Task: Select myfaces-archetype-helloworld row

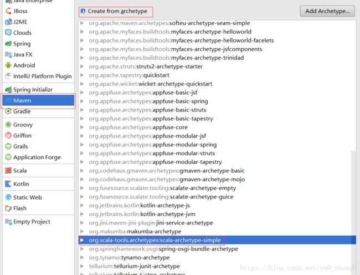Action: coord(217,32)
